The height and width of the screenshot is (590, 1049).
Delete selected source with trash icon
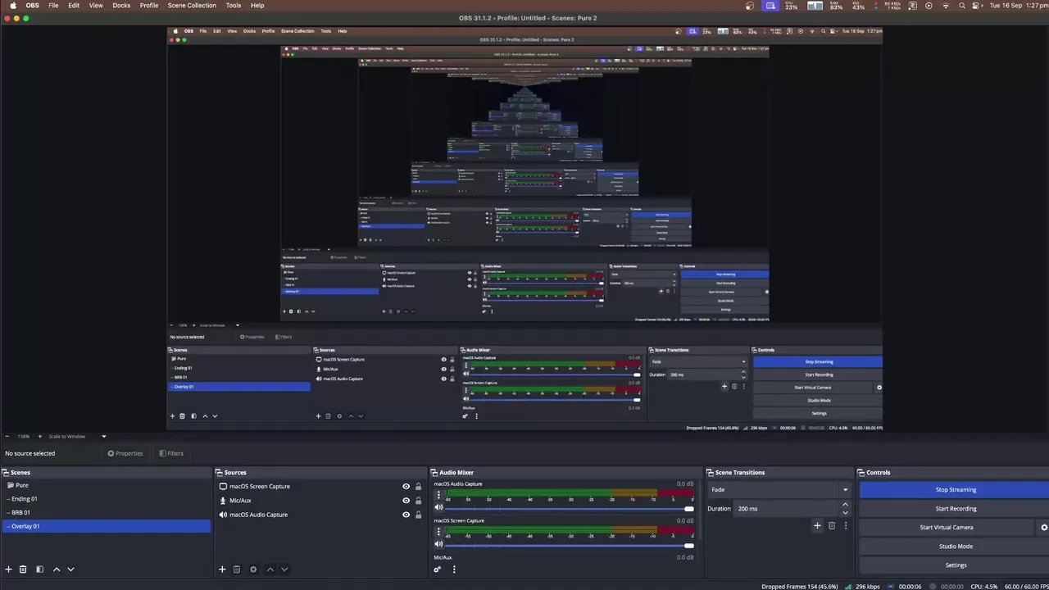[237, 569]
